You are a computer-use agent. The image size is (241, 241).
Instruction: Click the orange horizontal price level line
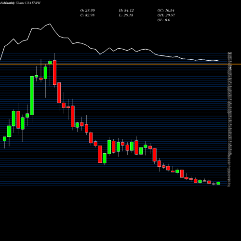[x=120, y=64]
